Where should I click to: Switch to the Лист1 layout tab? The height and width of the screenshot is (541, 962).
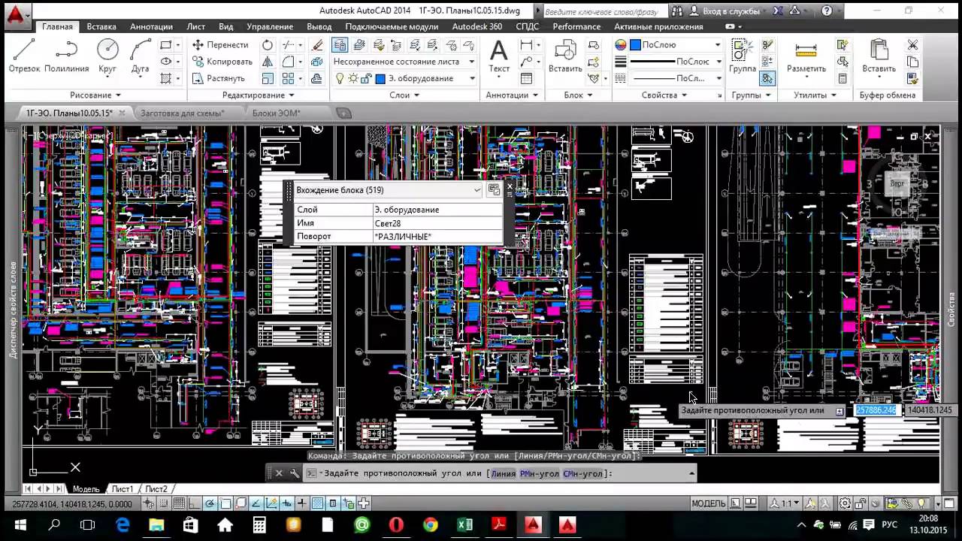[x=122, y=489]
